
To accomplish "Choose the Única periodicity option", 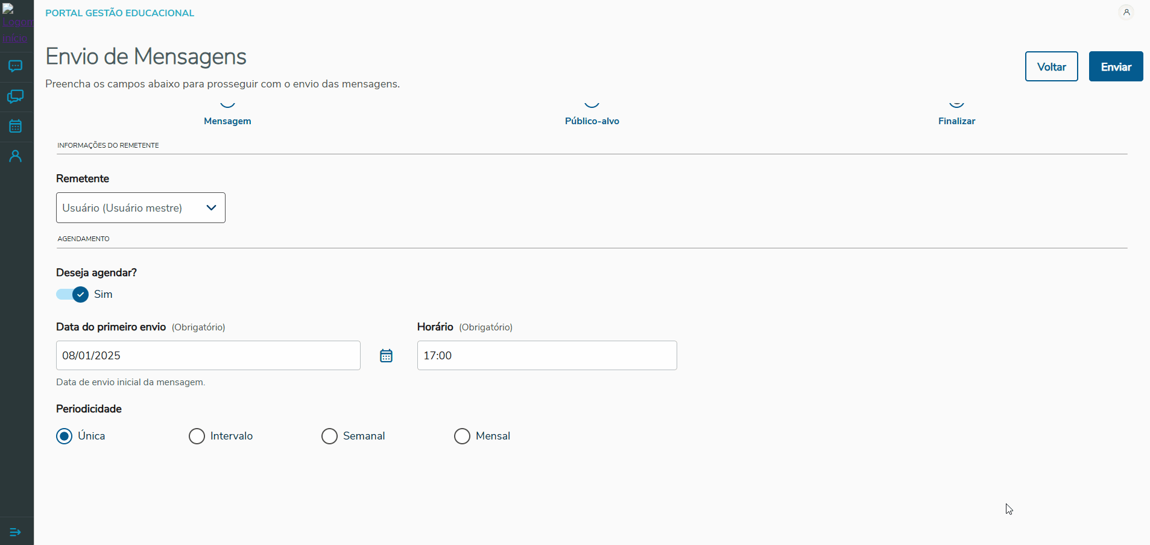I will [x=65, y=436].
